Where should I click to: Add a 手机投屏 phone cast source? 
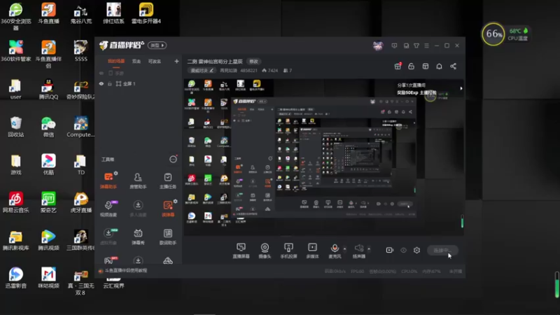[x=288, y=251]
